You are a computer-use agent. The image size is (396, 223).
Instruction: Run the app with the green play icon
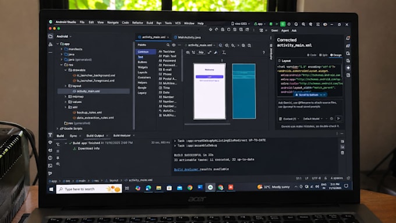pyautogui.click(x=277, y=24)
